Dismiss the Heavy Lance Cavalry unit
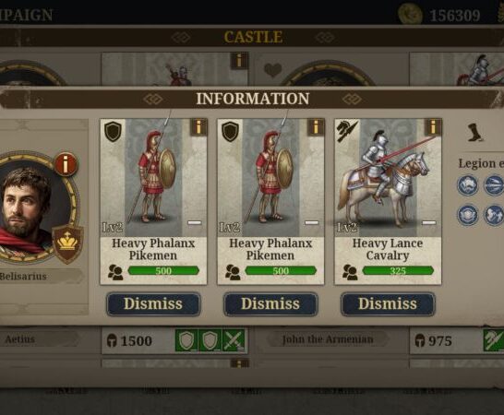The image size is (504, 415). [388, 303]
